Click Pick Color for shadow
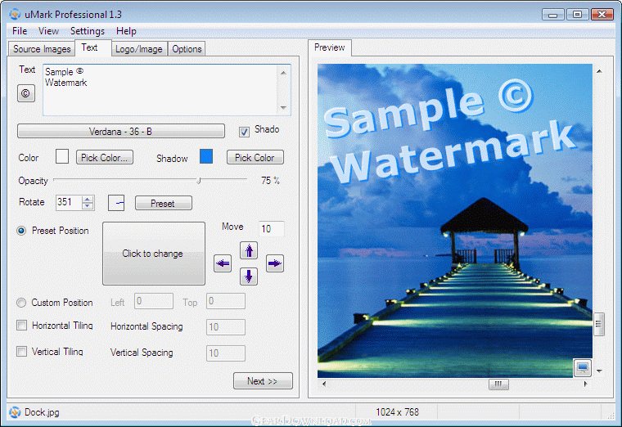 click(255, 157)
